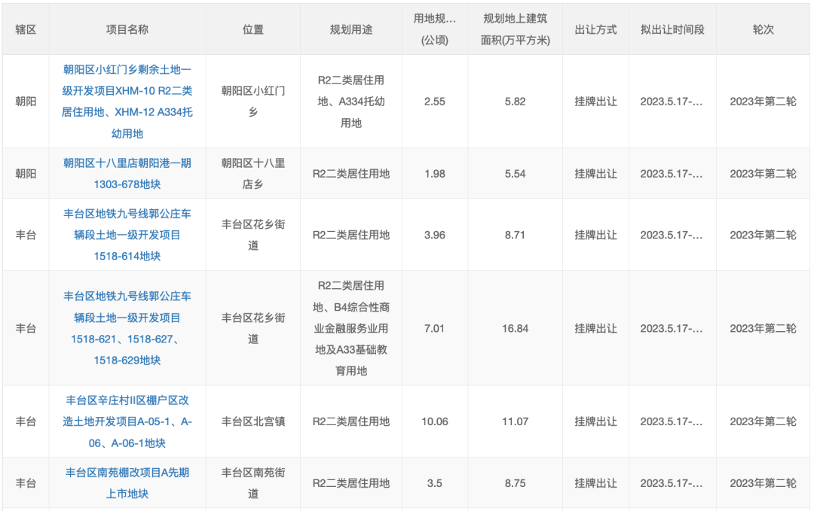Click the 出让方式 column header
The image size is (814, 511).
click(x=596, y=29)
